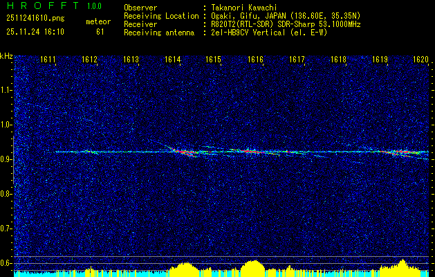Click the 1618 time marker
435x277 pixels.
point(338,60)
